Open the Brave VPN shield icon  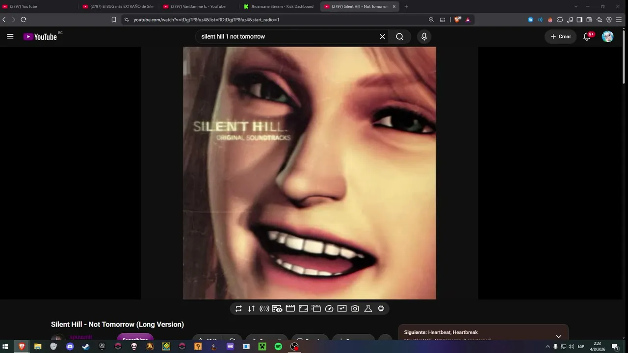pyautogui.click(x=609, y=20)
